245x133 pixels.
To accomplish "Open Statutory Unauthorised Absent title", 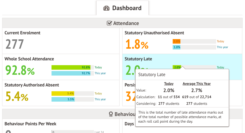I will pos(154,33).
